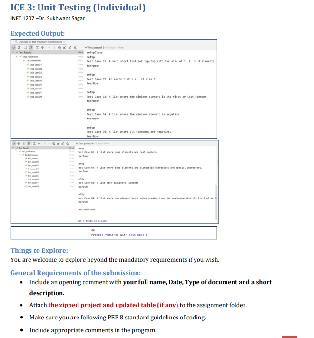This screenshot has height=338, width=314.
Task: Open Test History clock icon in first screenshot
Action: (59, 48)
